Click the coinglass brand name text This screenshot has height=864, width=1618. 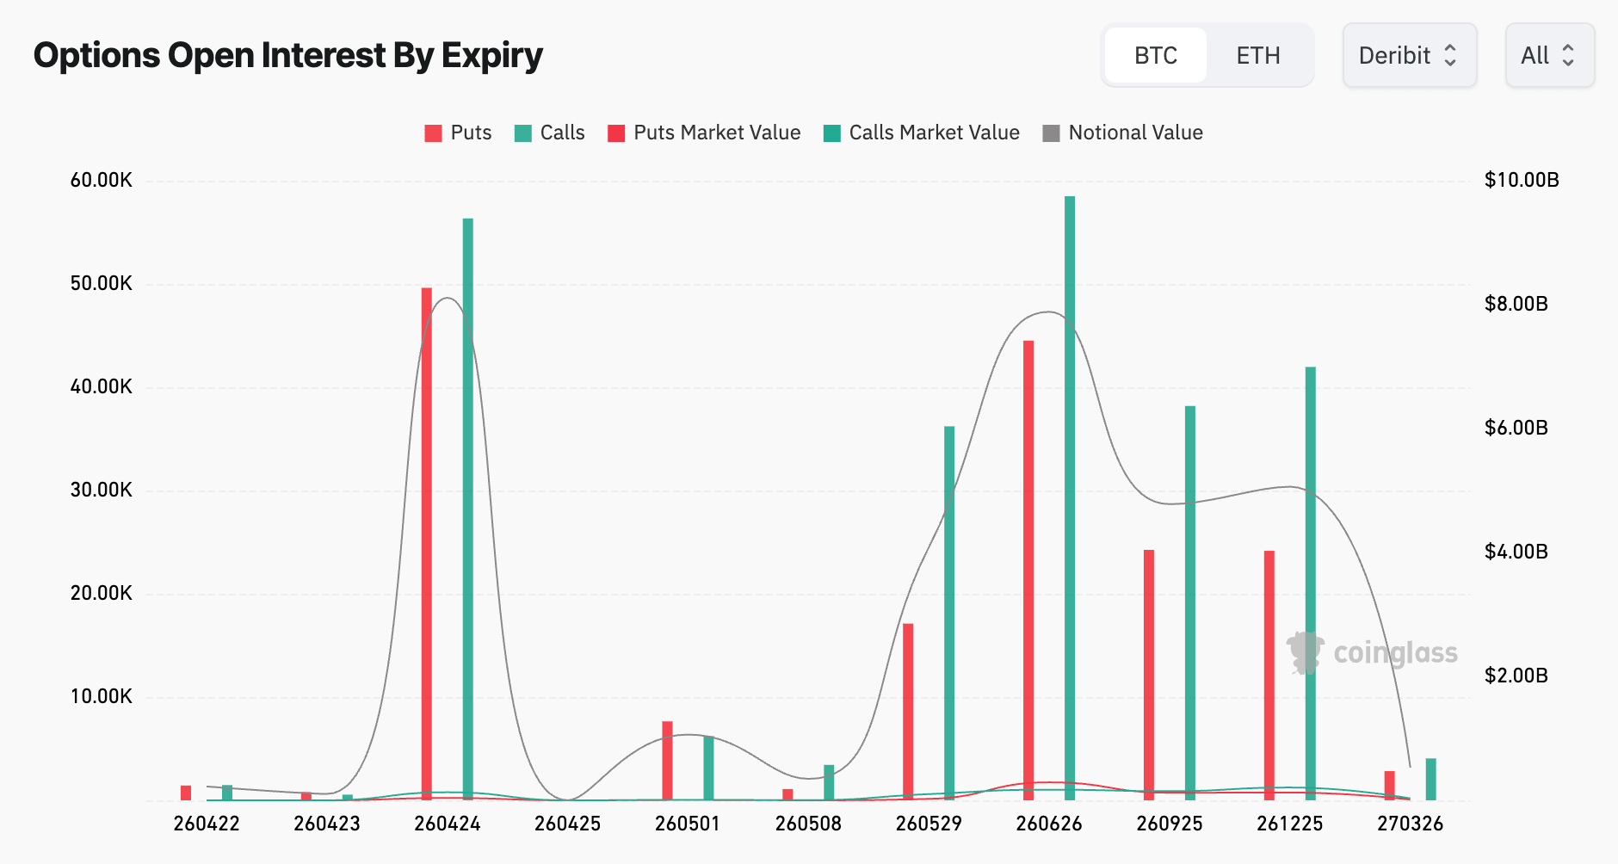1394,654
